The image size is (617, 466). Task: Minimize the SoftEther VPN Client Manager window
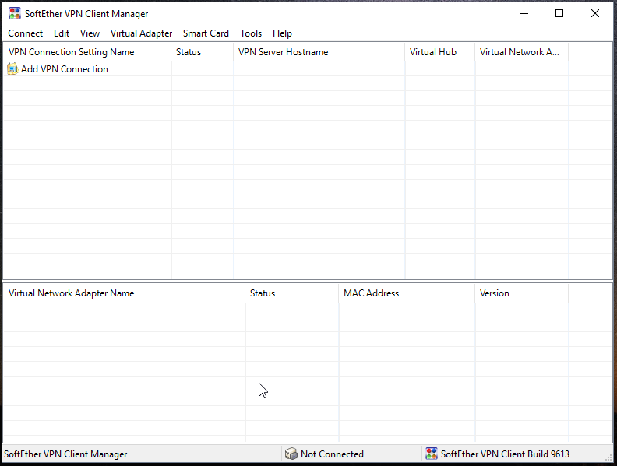click(524, 13)
